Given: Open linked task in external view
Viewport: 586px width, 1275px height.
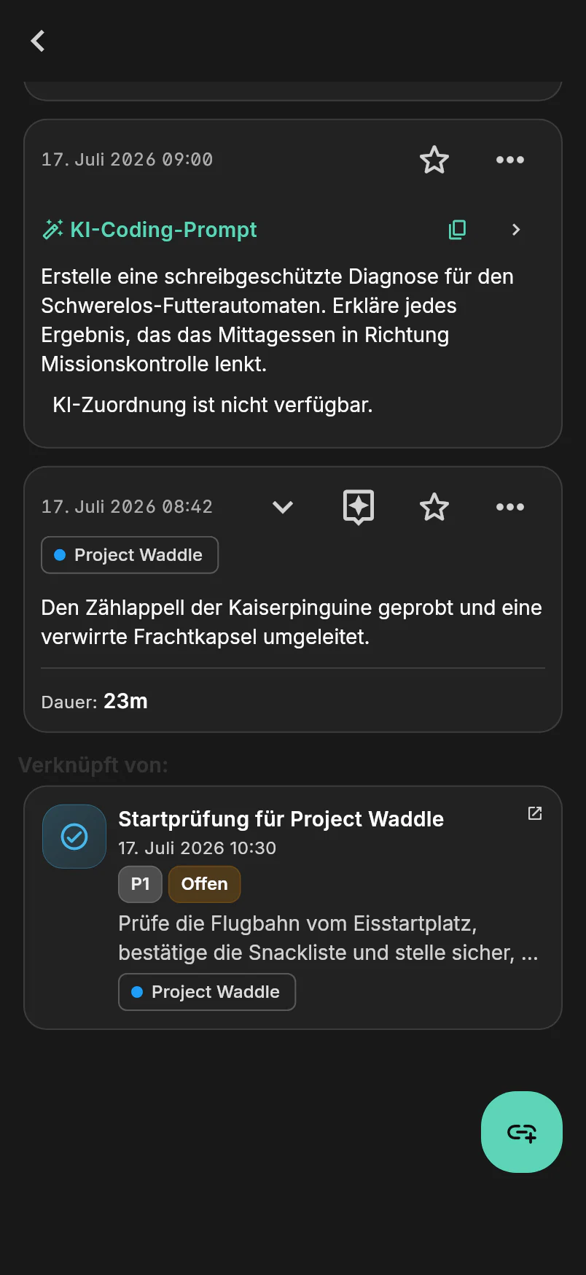Looking at the screenshot, I should pyautogui.click(x=535, y=813).
